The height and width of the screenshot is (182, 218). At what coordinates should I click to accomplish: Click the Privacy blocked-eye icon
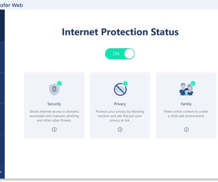click(120, 89)
